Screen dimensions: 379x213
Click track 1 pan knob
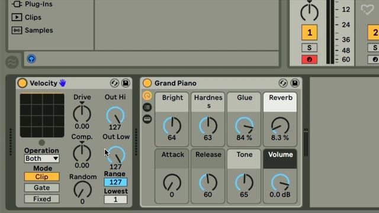pyautogui.click(x=309, y=12)
